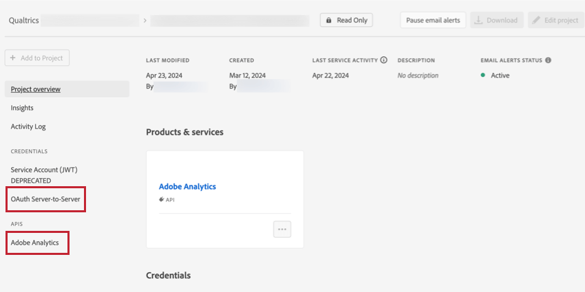Click the breadcrumb chevron after Qualtrics
585x292 pixels.
tap(145, 21)
